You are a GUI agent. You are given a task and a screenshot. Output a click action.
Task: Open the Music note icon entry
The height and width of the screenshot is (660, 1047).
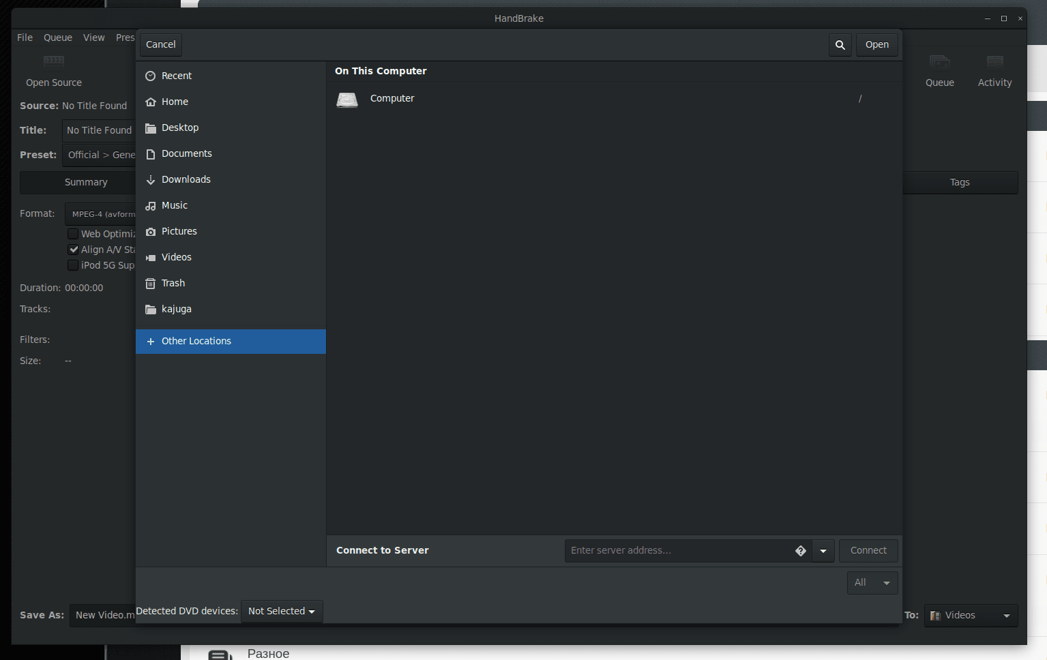[151, 205]
